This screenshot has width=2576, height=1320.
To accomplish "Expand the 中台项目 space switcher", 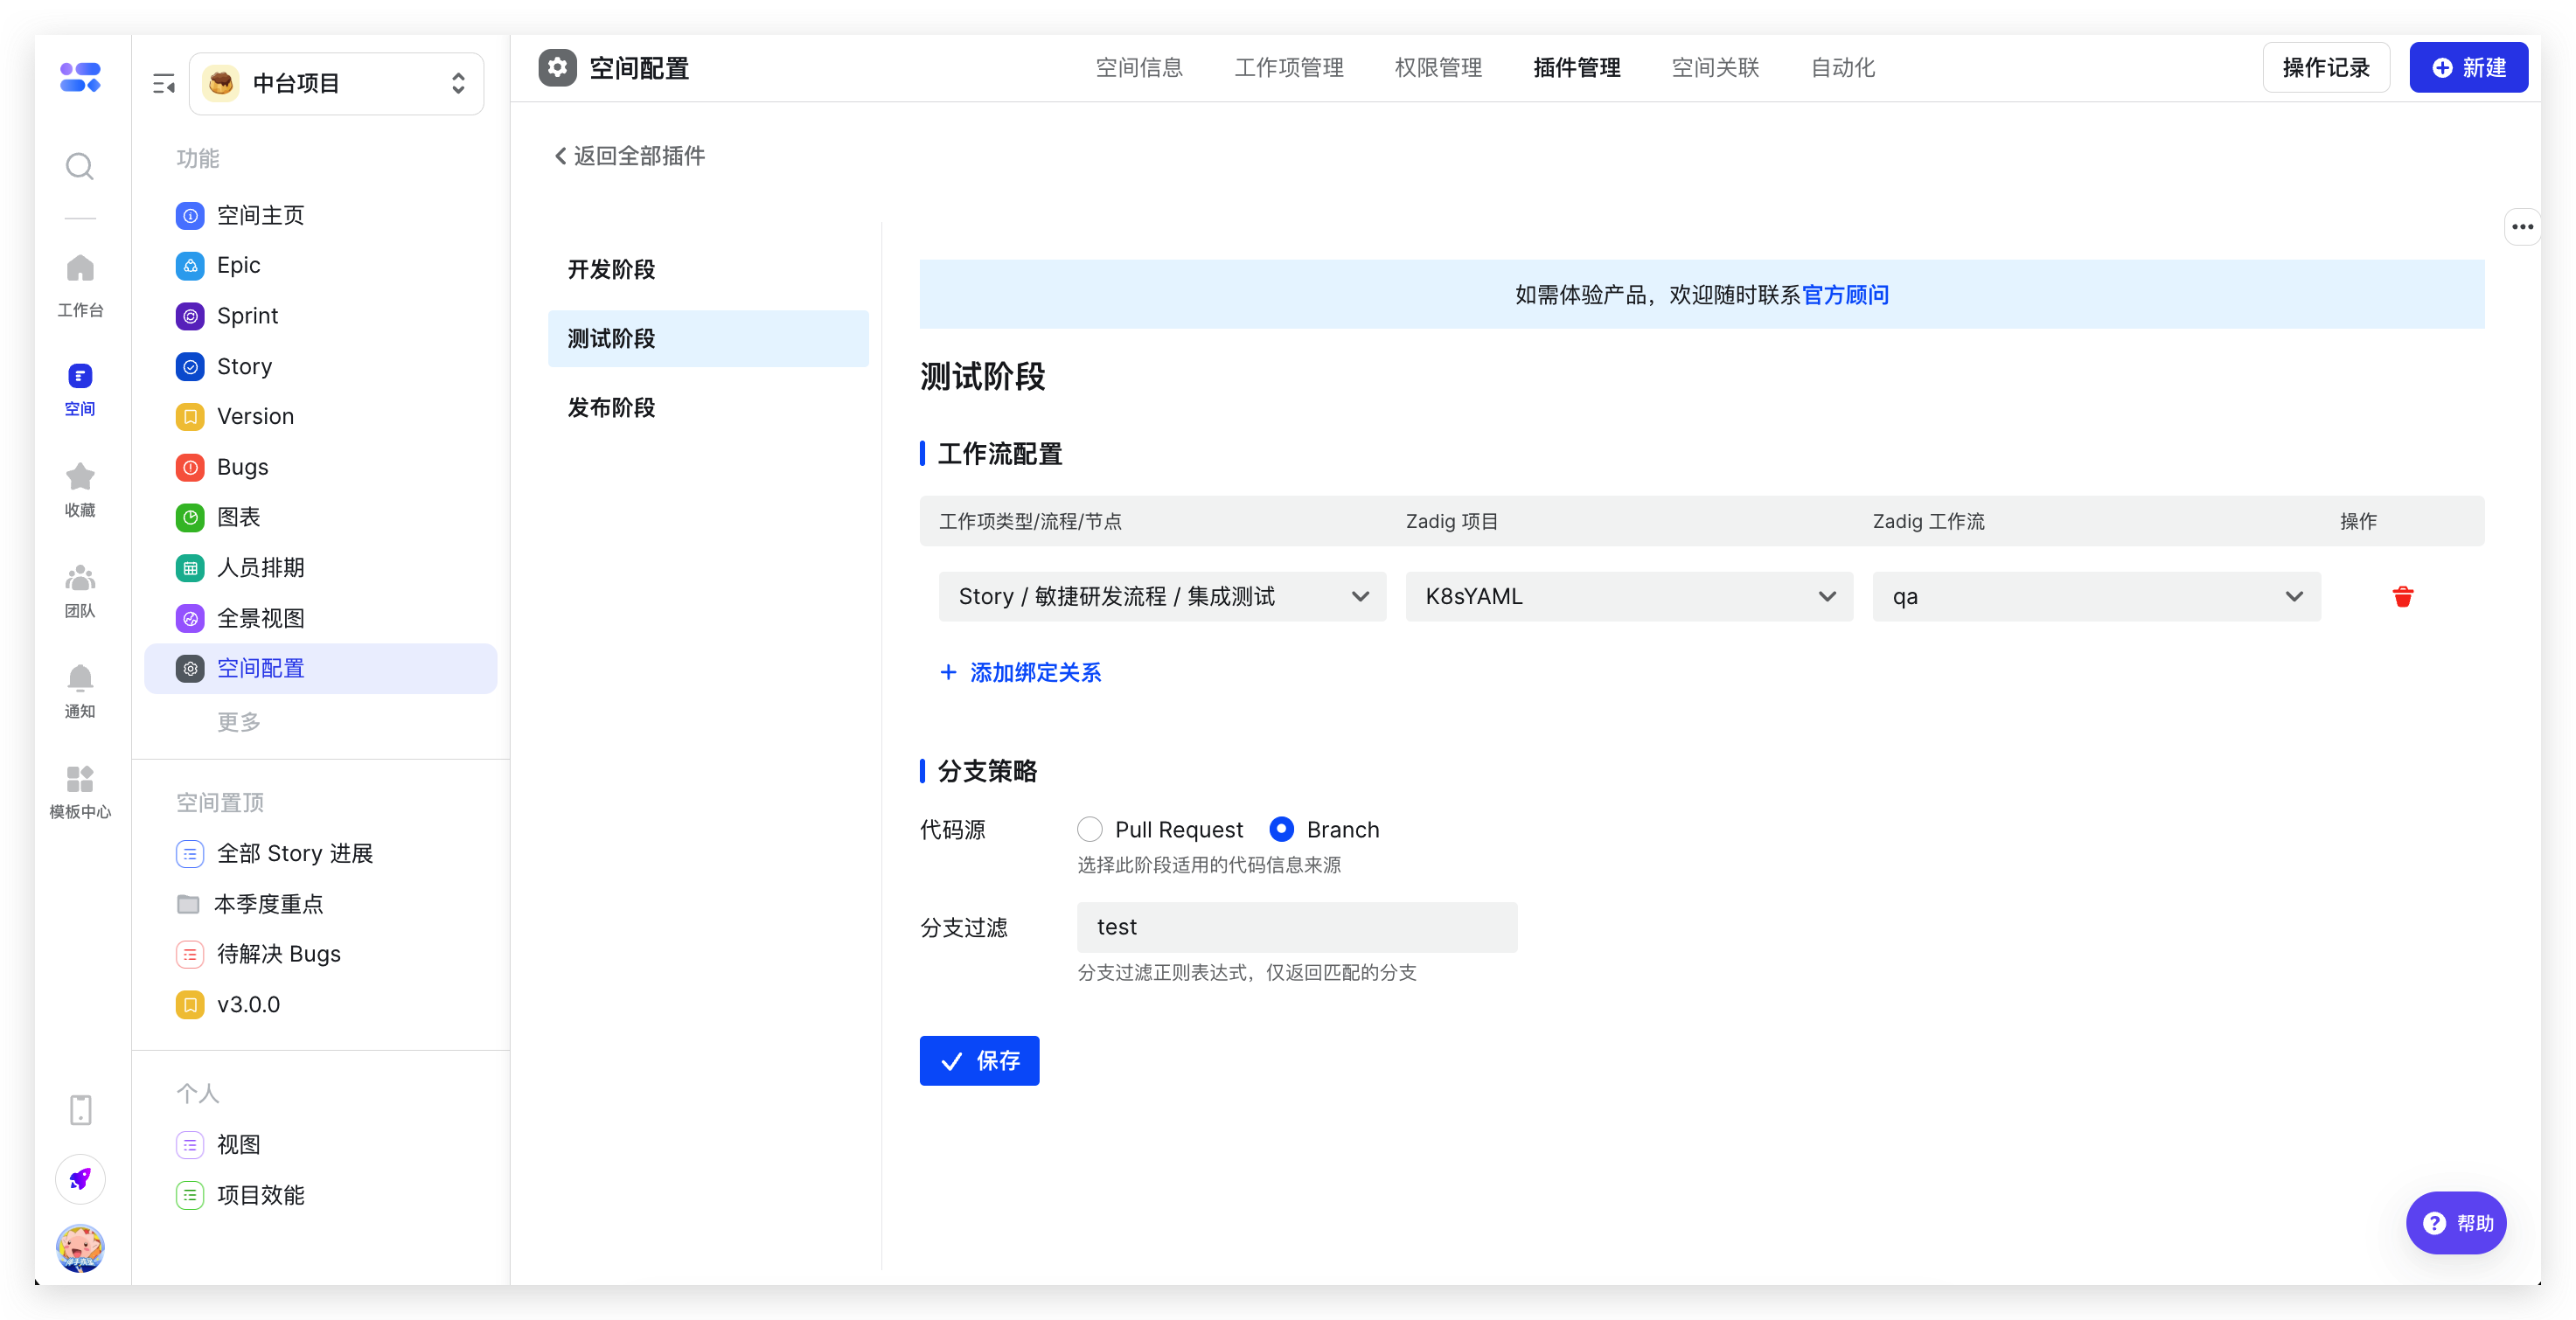I will click(x=337, y=83).
